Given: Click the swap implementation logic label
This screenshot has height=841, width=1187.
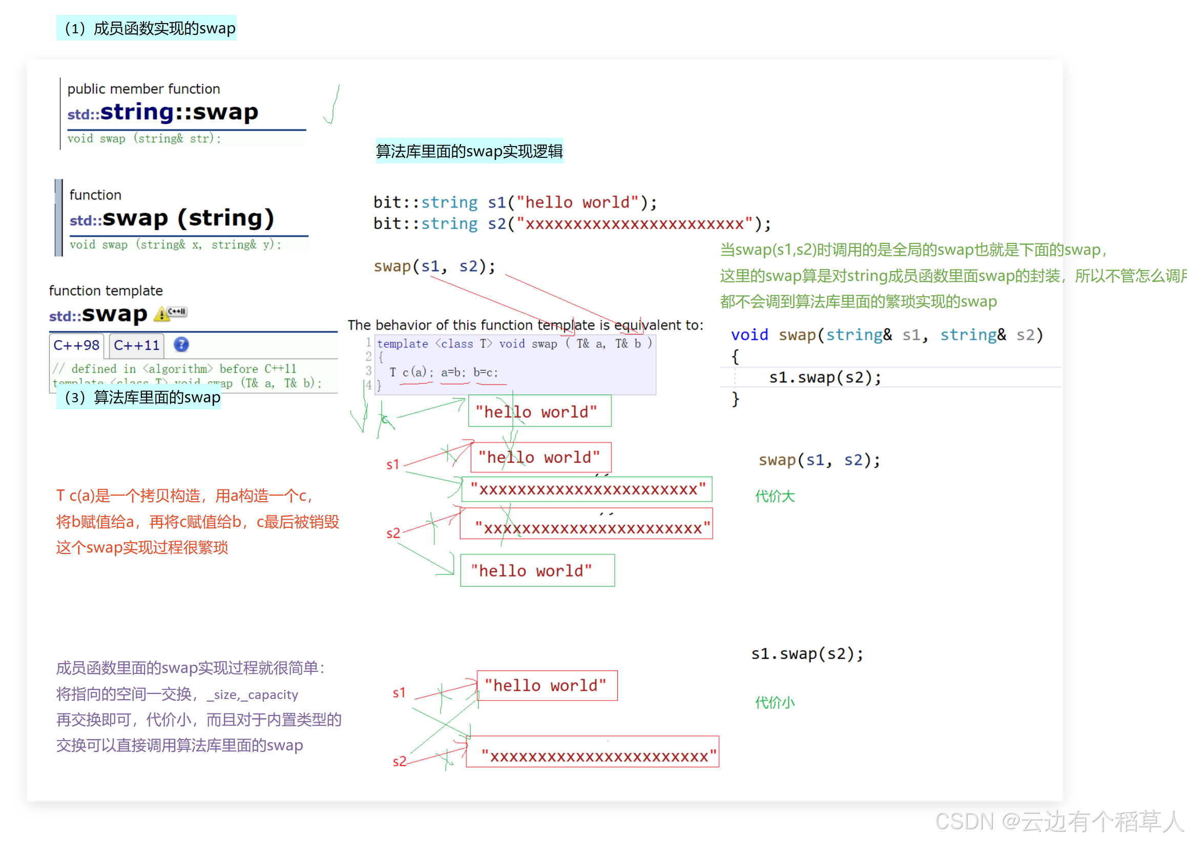Looking at the screenshot, I should coord(469,151).
